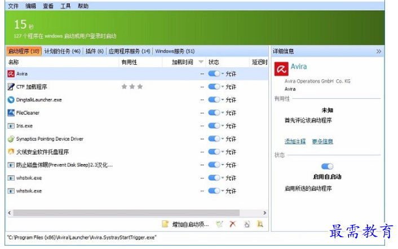398x249 pixels.
Task: Click the 加载时间 column sort arrow
Action: [x=201, y=62]
